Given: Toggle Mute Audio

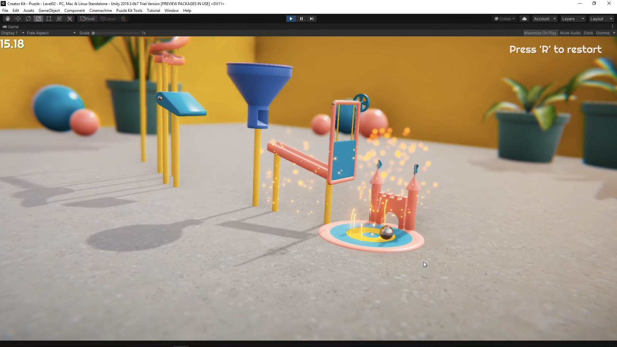Looking at the screenshot, I should click(570, 33).
